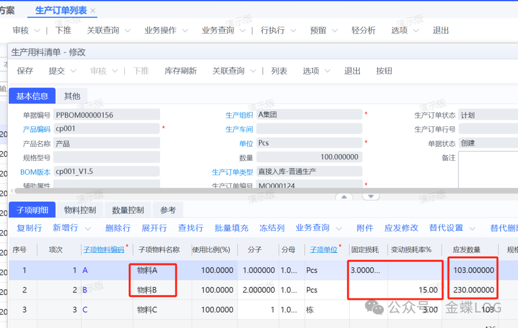This screenshot has width=518, height=328.
Task: Click the BOM版本 label link
Action: coord(35,172)
